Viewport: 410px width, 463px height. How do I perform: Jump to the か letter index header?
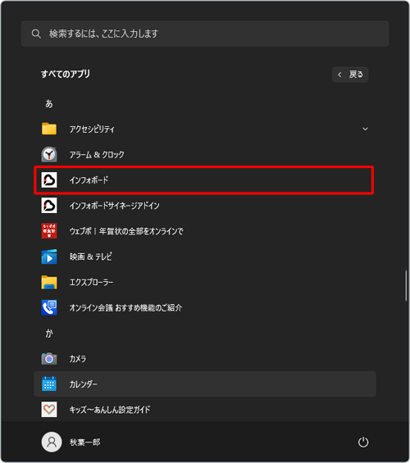pyautogui.click(x=49, y=333)
